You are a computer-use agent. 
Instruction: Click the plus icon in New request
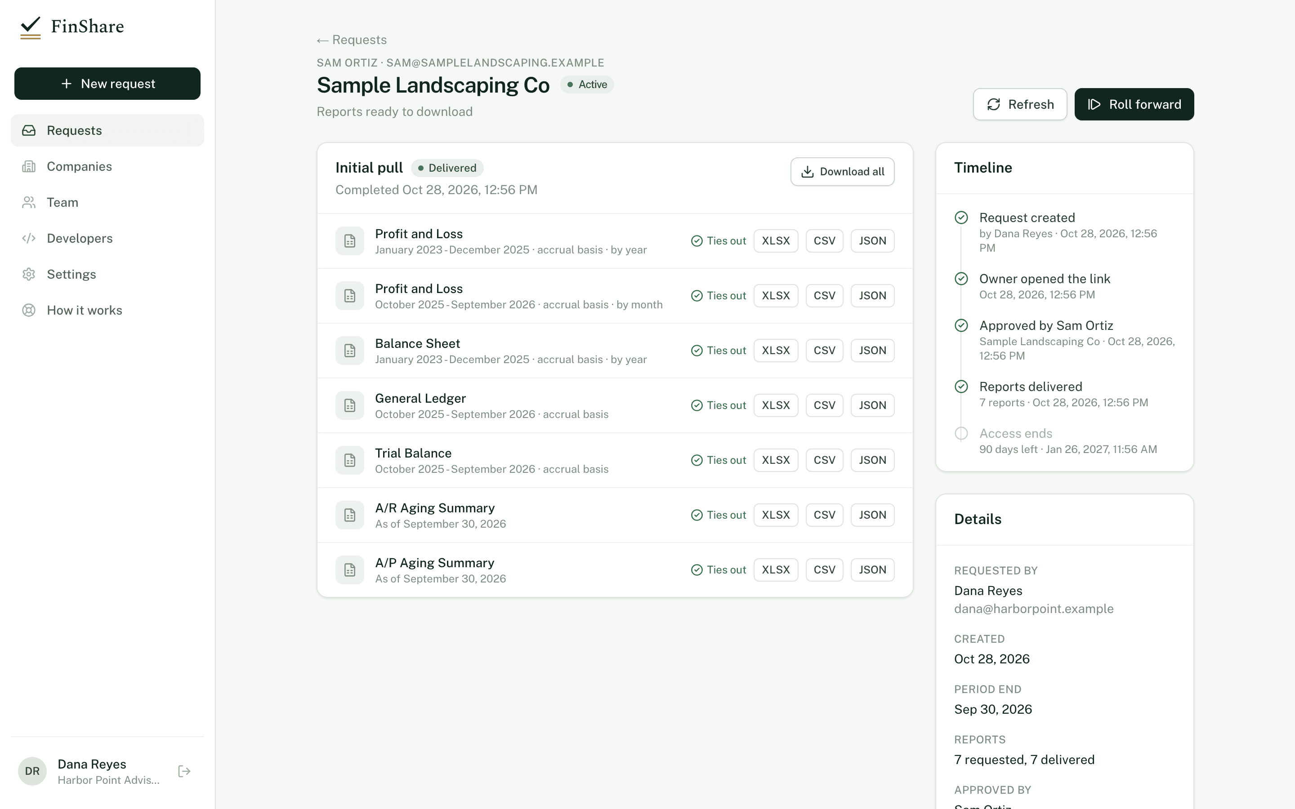[67, 84]
